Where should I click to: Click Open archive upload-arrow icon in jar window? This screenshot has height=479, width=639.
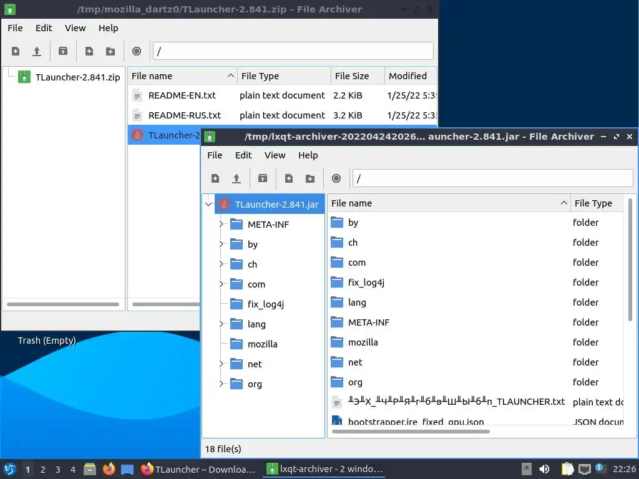click(237, 178)
